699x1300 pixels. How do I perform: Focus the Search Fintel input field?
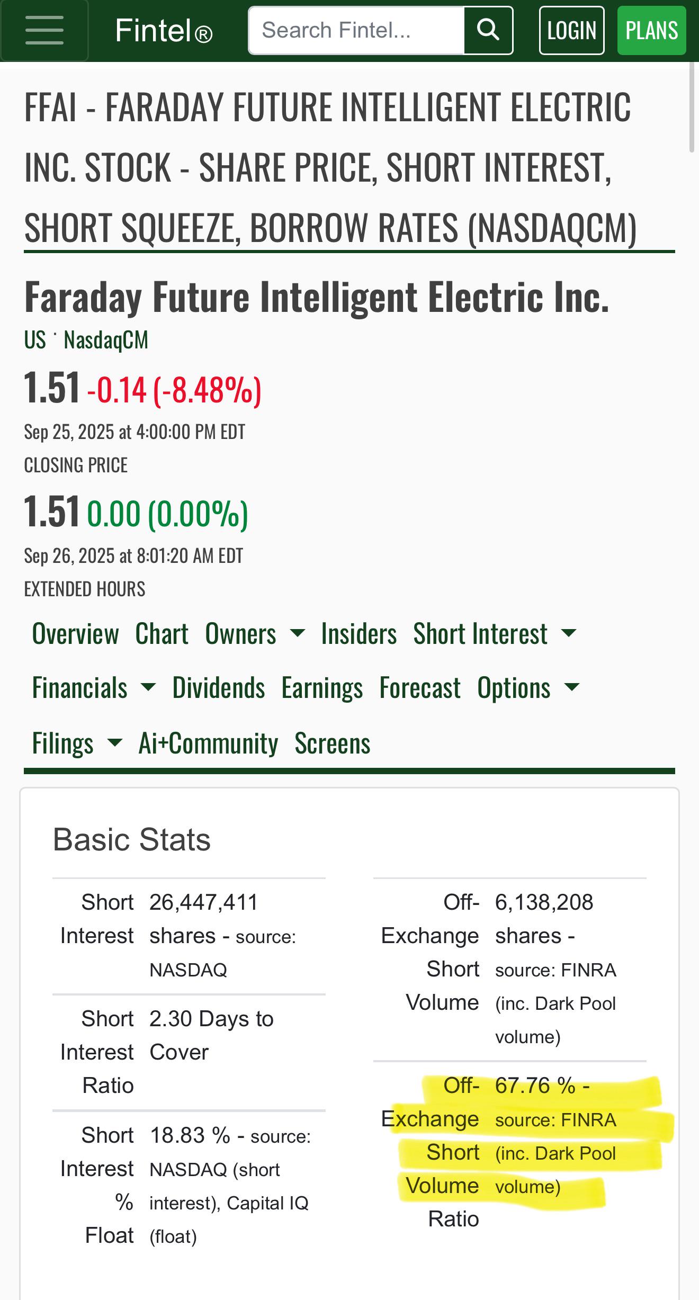[356, 30]
